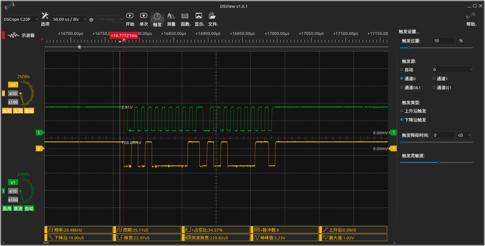
Task: Click the channel 0 yellow position marker
Action: pos(40,149)
